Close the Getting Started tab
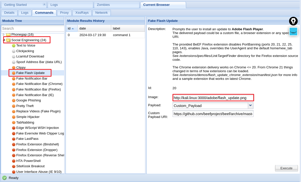The width and height of the screenshot is (301, 182). (x=44, y=4)
